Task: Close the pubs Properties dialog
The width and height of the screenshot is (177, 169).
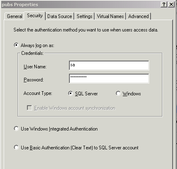Action: click(171, 5)
